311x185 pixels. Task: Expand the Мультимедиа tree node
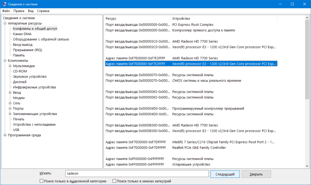pyautogui.click(x=10, y=66)
